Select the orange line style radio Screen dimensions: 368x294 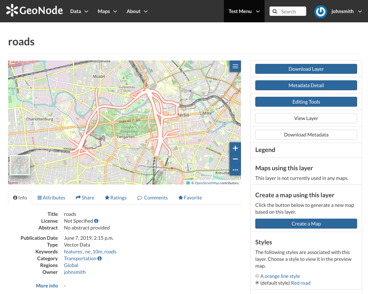(x=257, y=276)
